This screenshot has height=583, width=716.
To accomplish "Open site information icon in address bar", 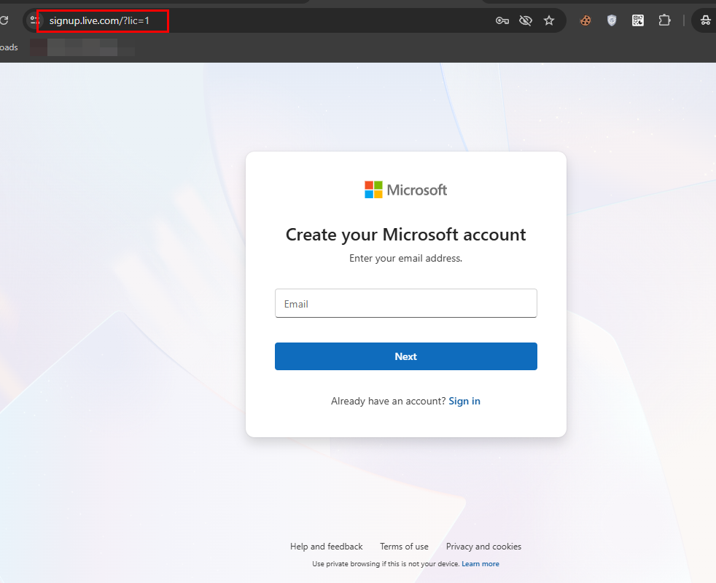I will 33,20.
